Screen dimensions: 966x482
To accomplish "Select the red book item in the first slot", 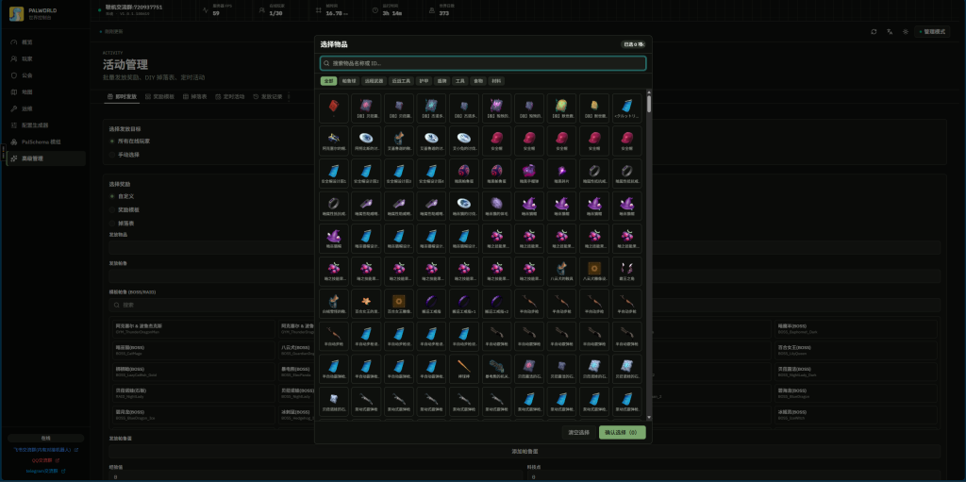I will tap(334, 108).
